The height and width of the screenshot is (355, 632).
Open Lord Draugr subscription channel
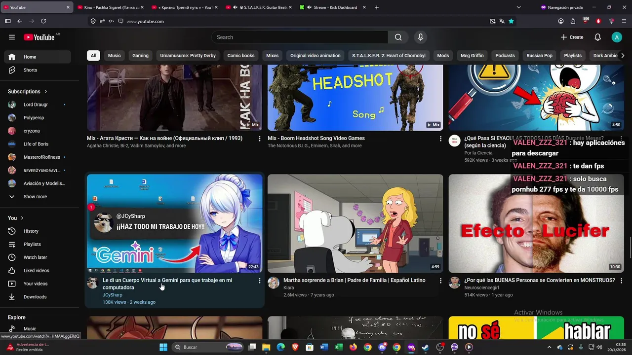point(38,105)
